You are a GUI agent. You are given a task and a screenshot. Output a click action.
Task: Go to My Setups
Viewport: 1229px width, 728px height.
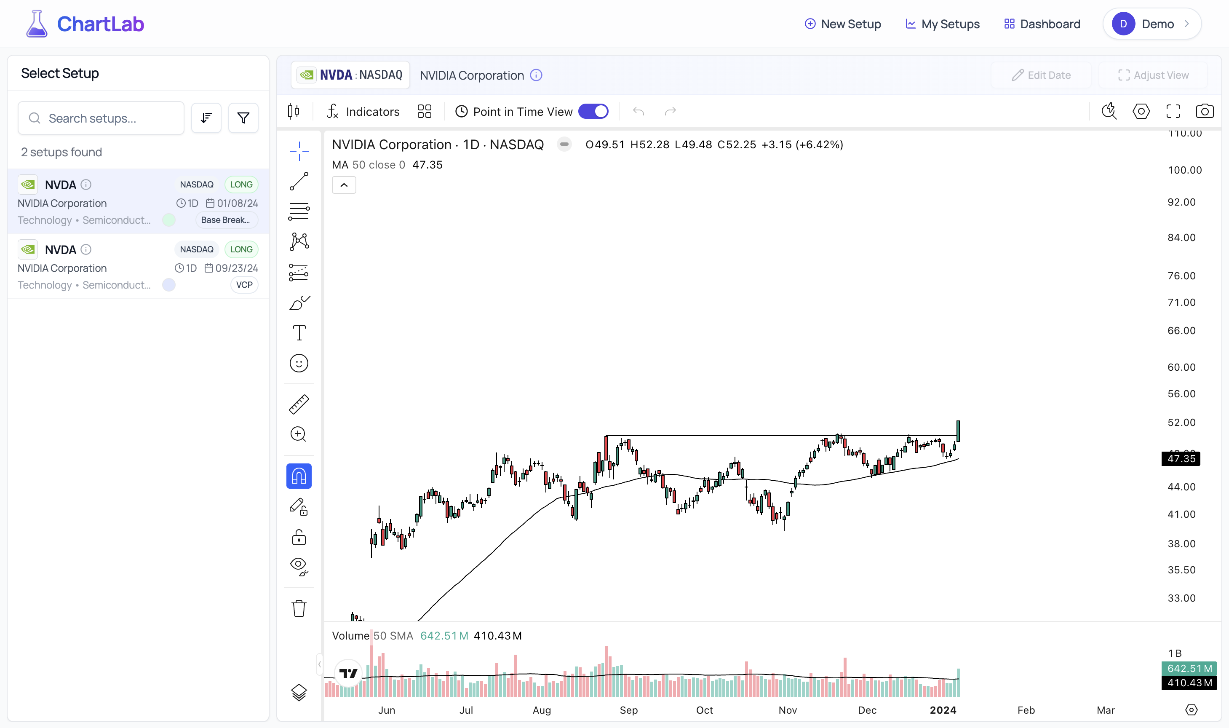[x=942, y=24]
